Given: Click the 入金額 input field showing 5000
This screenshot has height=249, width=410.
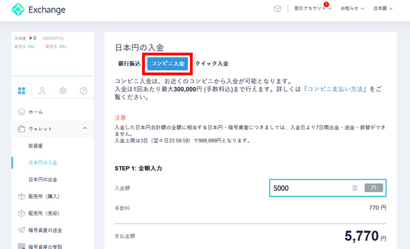Looking at the screenshot, I should coord(327,188).
